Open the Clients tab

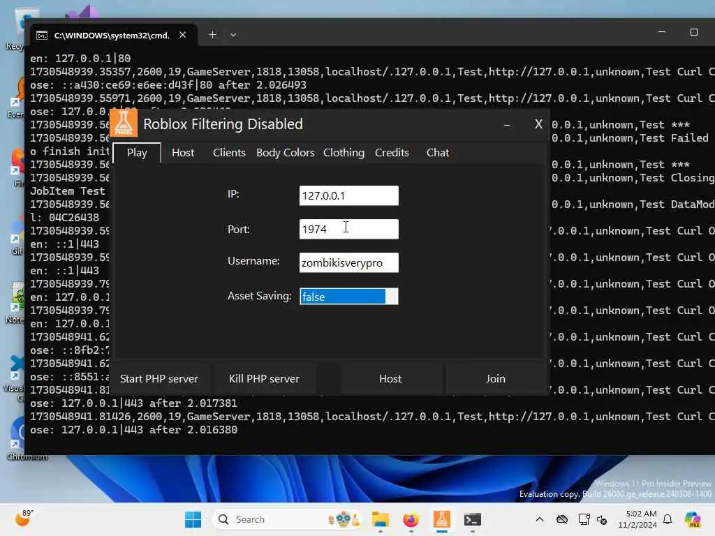229,153
